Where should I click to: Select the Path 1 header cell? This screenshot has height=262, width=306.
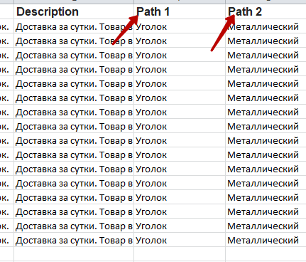pos(180,11)
